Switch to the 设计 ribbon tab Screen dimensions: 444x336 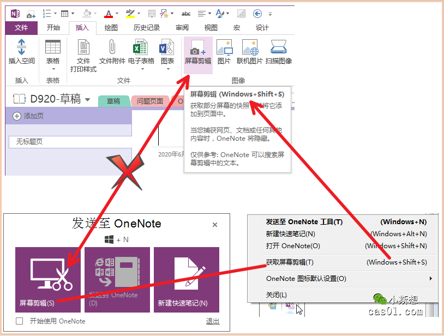pyautogui.click(x=262, y=28)
